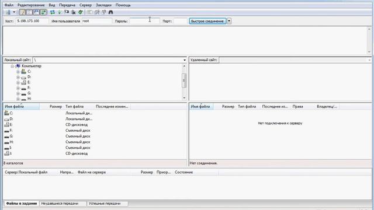Viewport: 374px width, 210px height.
Task: Open the Site Manager dropdown arrow
Action: click(x=14, y=12)
